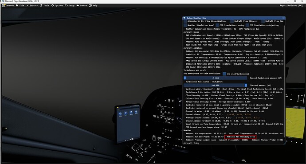Click the Ambient Precipitation: none text
The width and height of the screenshot is (306, 164).
point(201,140)
